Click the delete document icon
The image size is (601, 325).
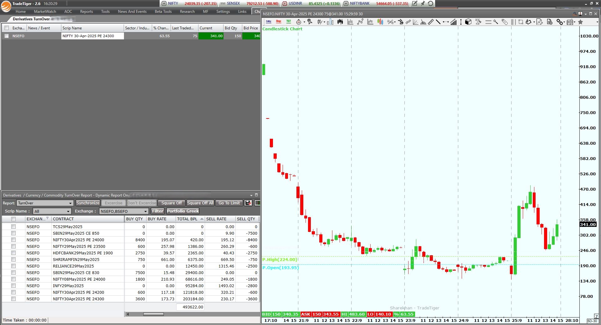(550, 22)
